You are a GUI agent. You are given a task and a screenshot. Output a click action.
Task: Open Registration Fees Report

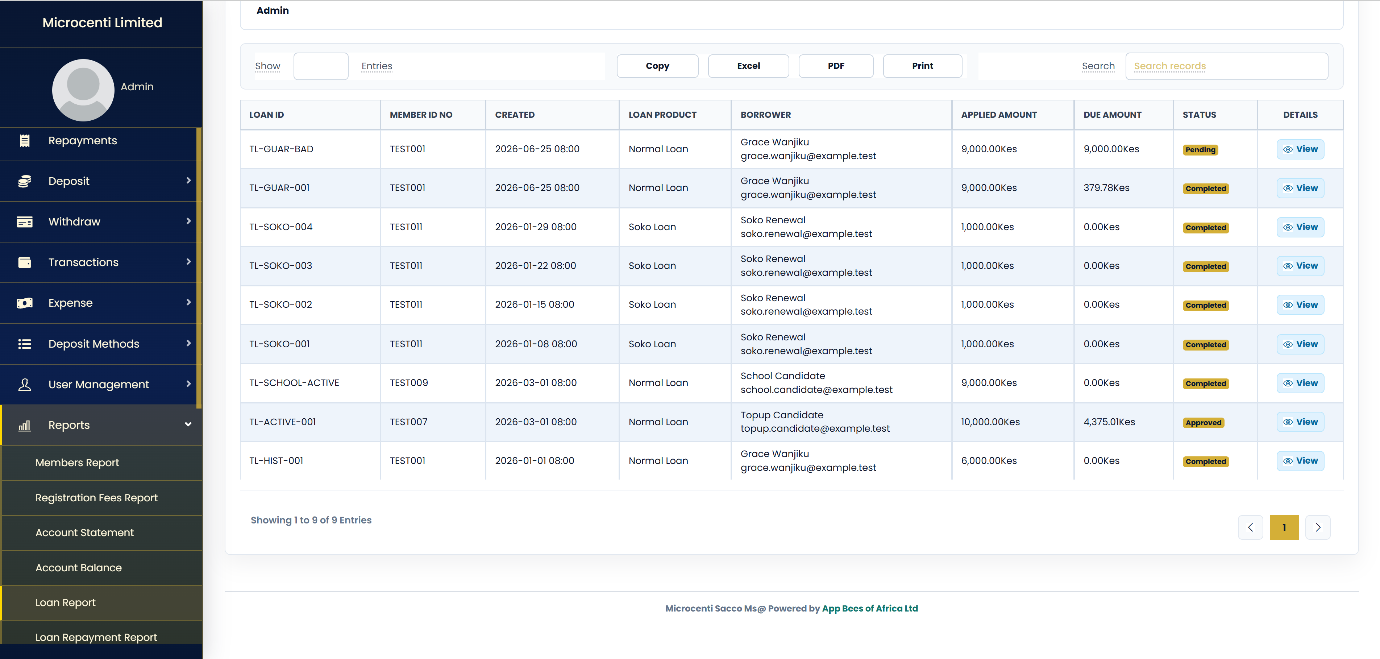pyautogui.click(x=102, y=498)
